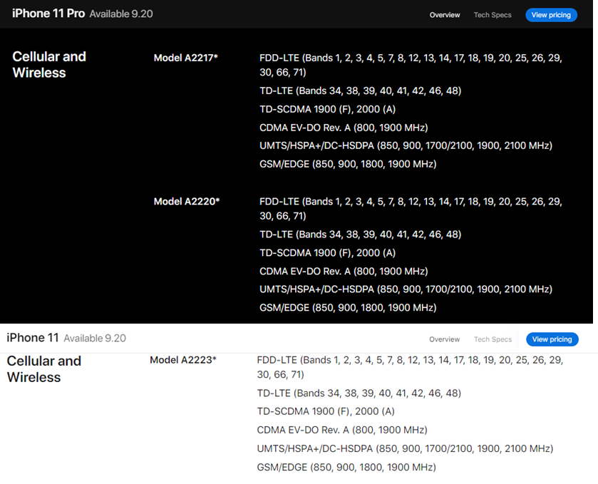Click UMTS/HSPA+ line under Model A2220
Screen dimensions: 598x484
[406, 289]
